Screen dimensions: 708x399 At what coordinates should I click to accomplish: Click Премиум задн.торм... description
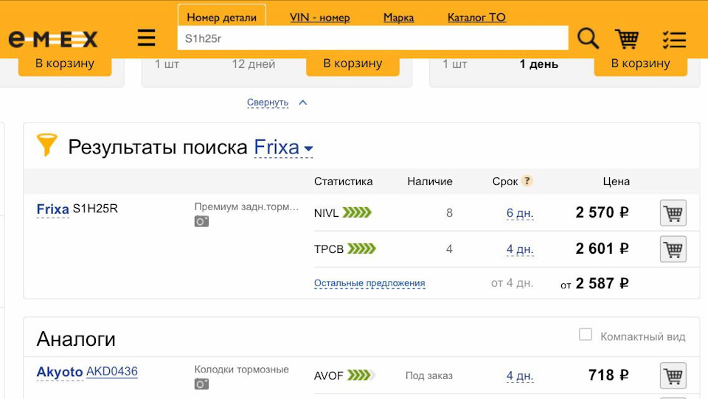(246, 207)
